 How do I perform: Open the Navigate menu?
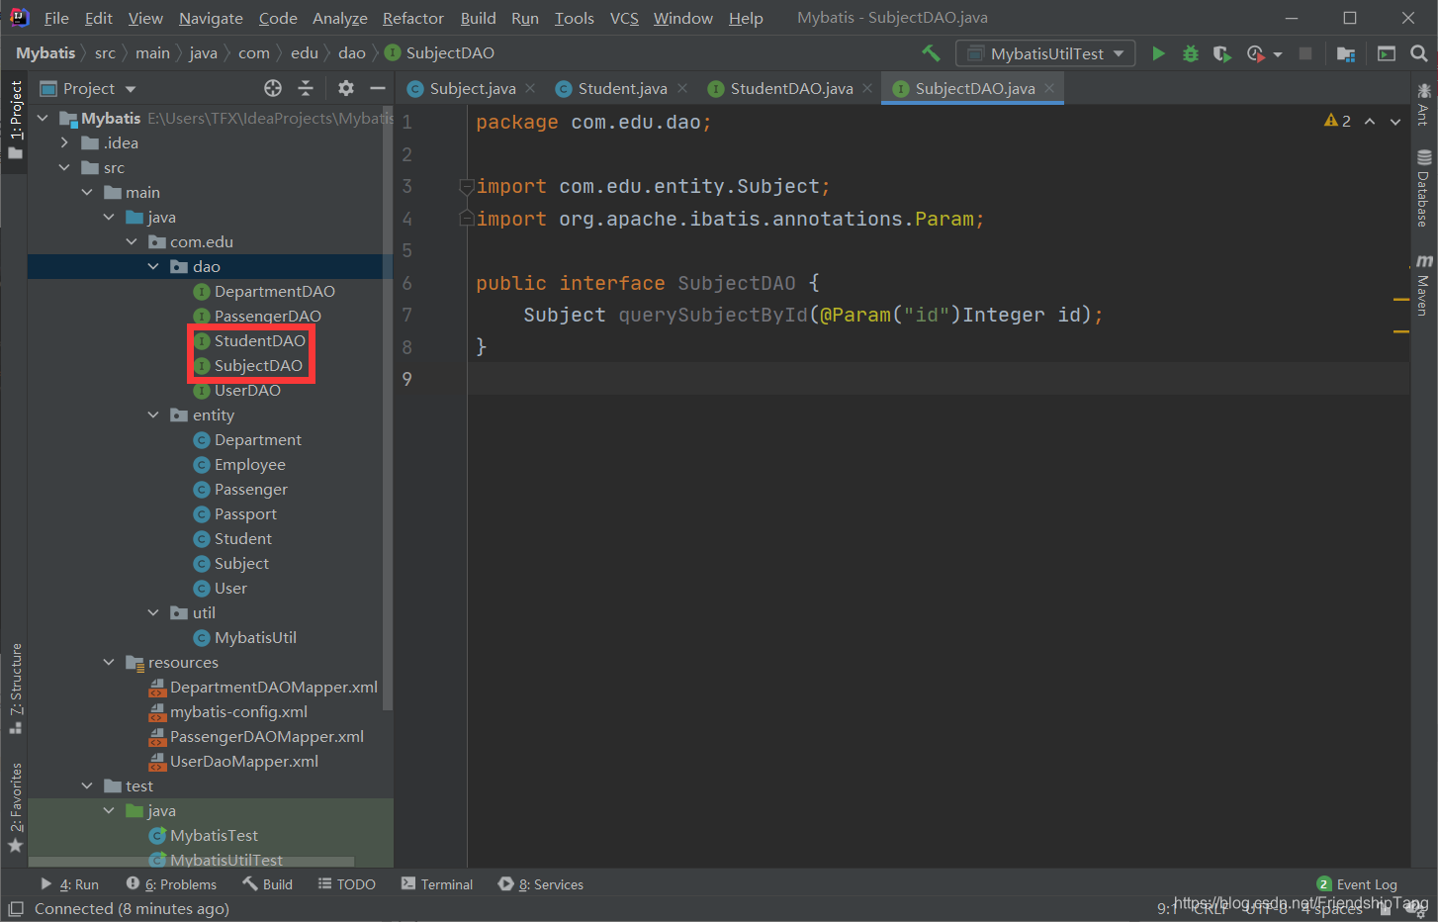(211, 18)
